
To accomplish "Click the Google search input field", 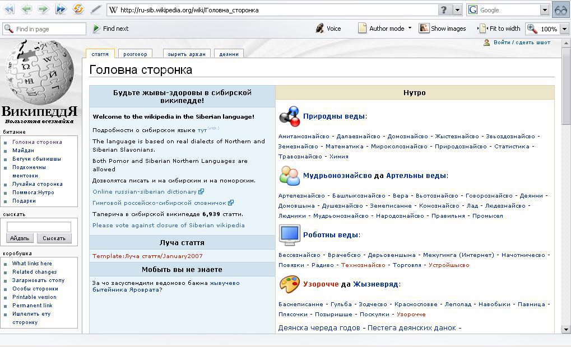I will pos(509,10).
